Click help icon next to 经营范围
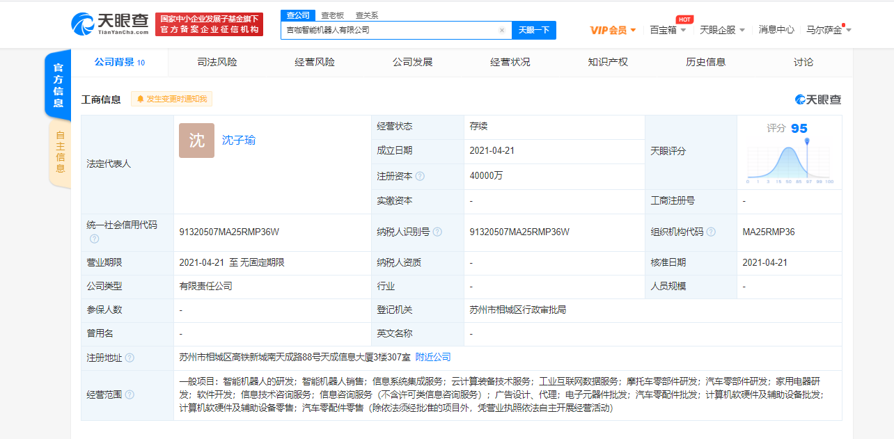 (130, 395)
